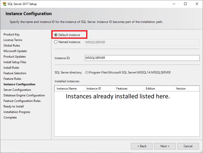Click the SQL Server Setup title bar icon
Image resolution: width=203 pixels, height=153 pixels.
[x=4, y=4]
